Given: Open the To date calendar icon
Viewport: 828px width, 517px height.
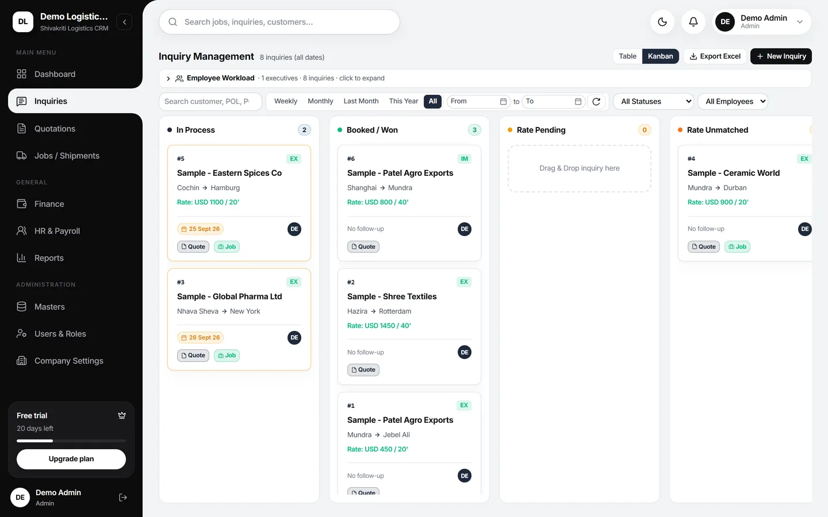Looking at the screenshot, I should [578, 102].
